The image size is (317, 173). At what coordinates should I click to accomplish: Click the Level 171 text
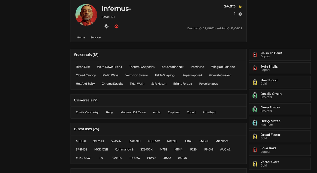[x=108, y=17]
